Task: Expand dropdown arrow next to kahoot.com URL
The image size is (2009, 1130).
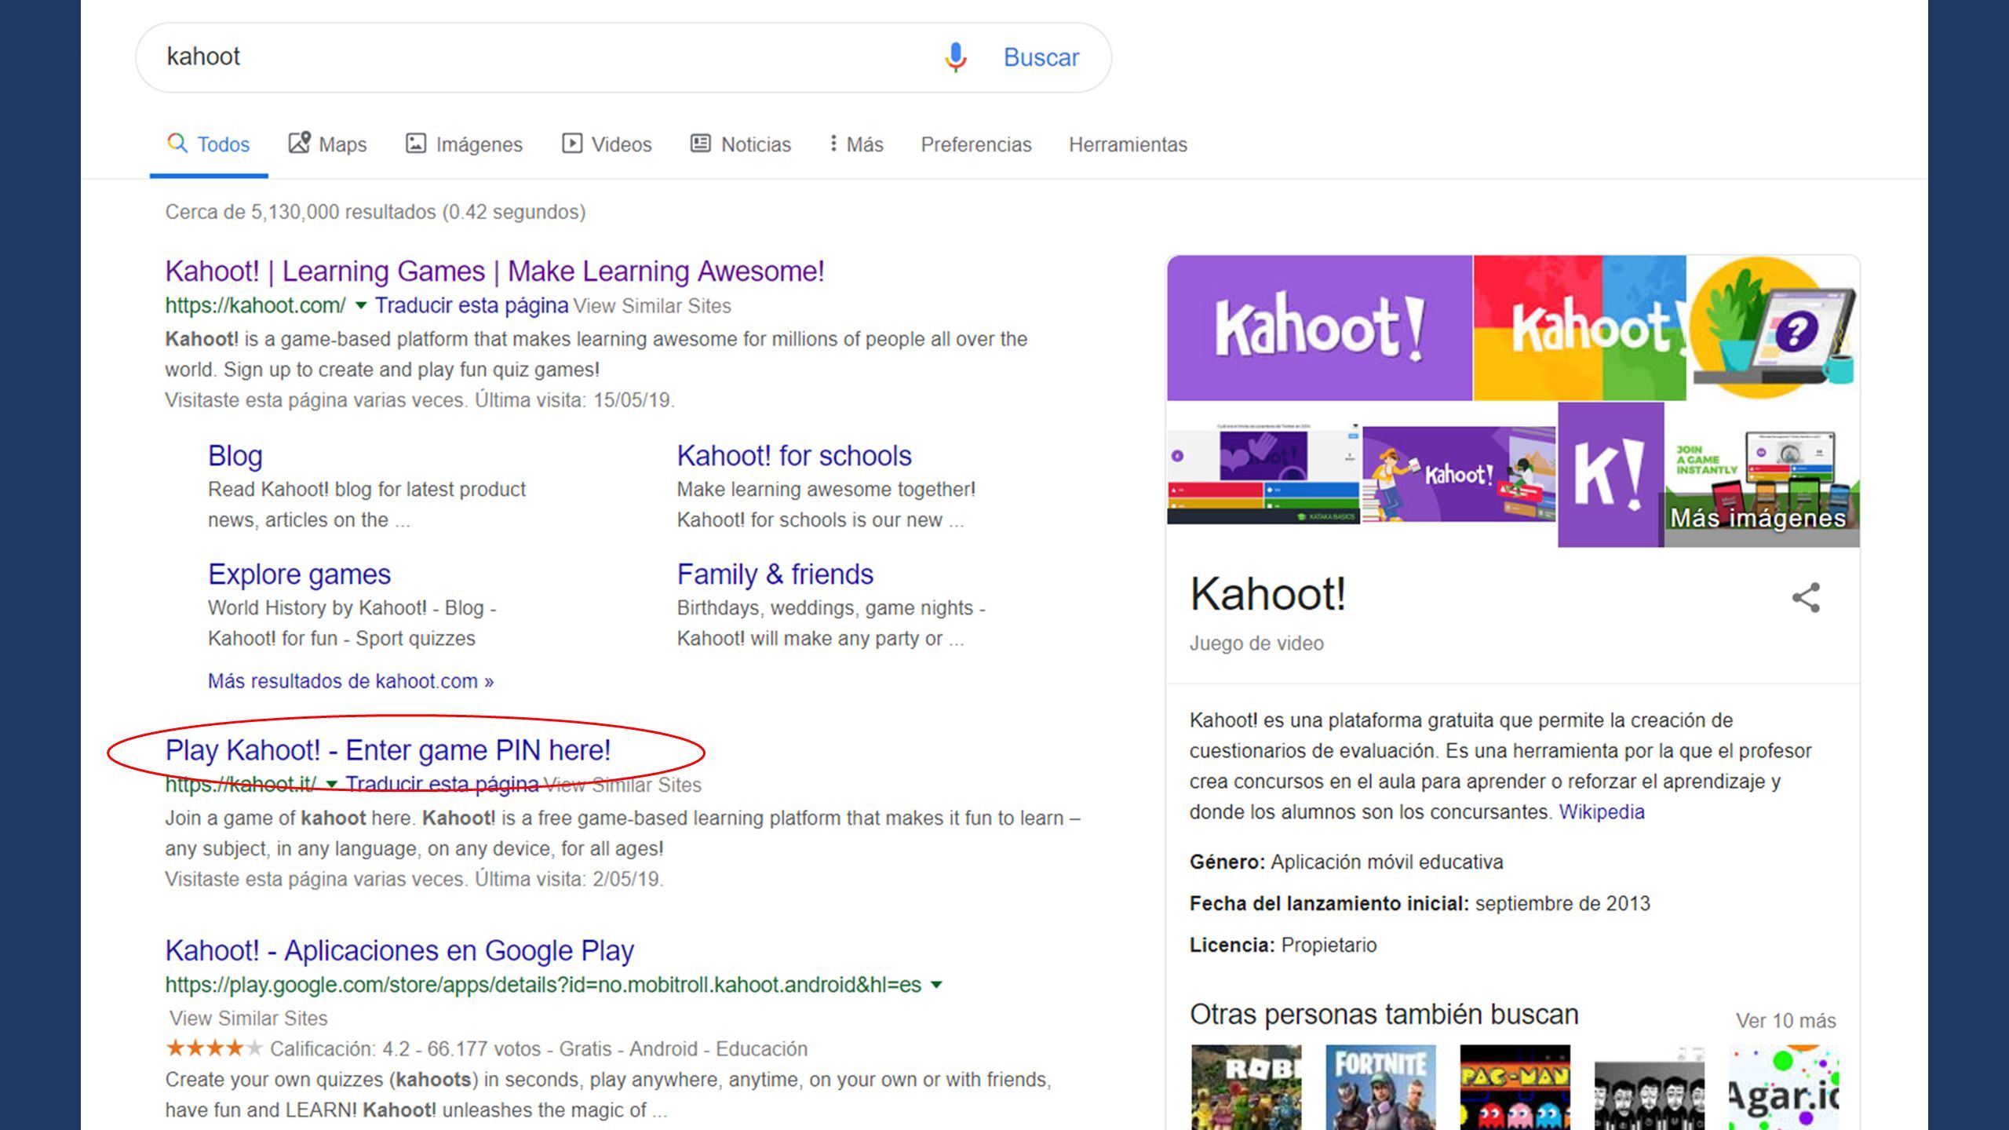Action: tap(361, 306)
